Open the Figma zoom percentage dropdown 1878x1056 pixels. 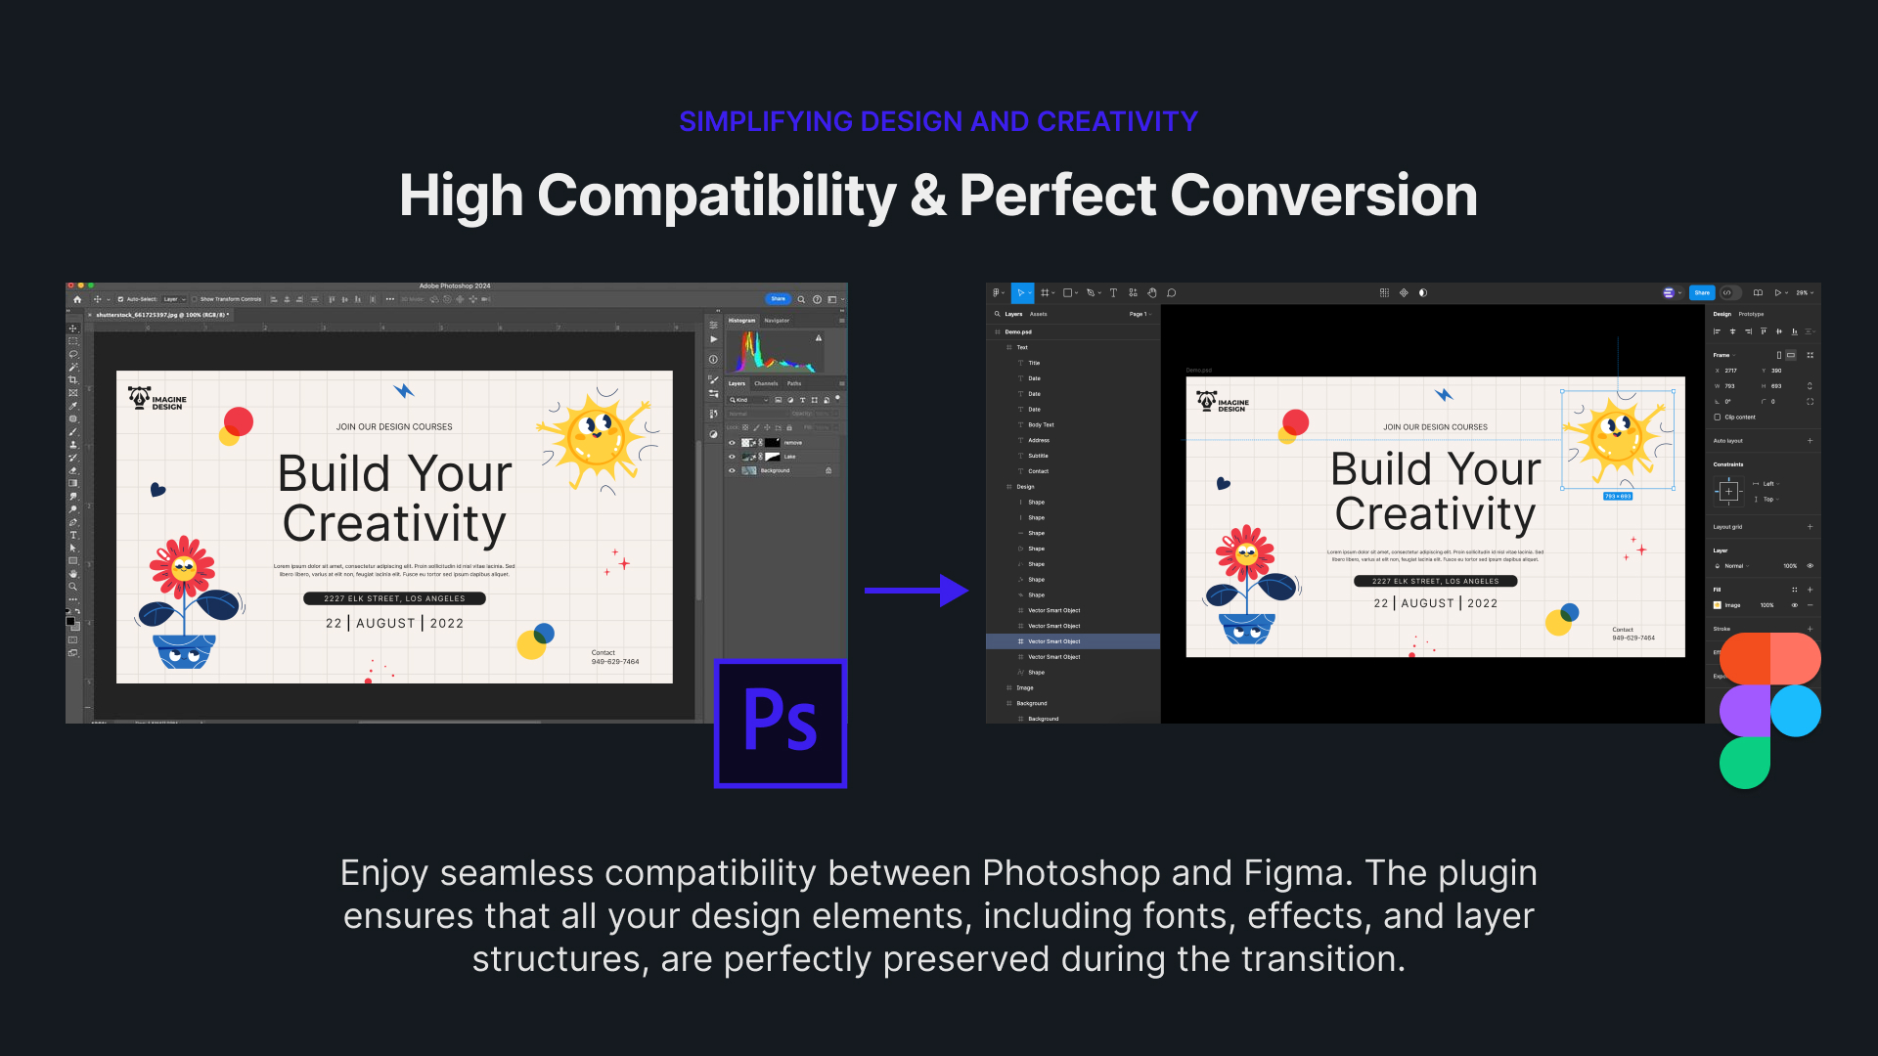[x=1804, y=292]
